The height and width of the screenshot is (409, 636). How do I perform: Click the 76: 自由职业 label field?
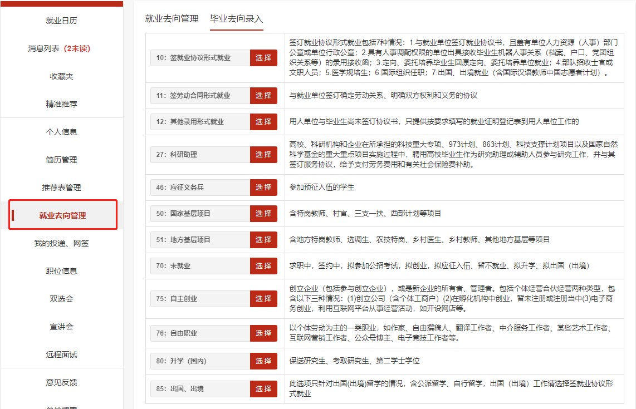(200, 333)
